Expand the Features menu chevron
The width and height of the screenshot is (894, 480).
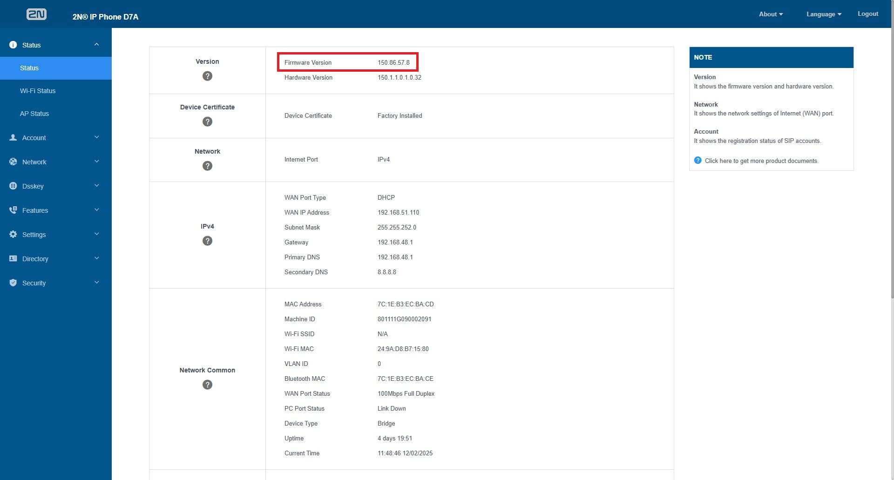pos(96,210)
